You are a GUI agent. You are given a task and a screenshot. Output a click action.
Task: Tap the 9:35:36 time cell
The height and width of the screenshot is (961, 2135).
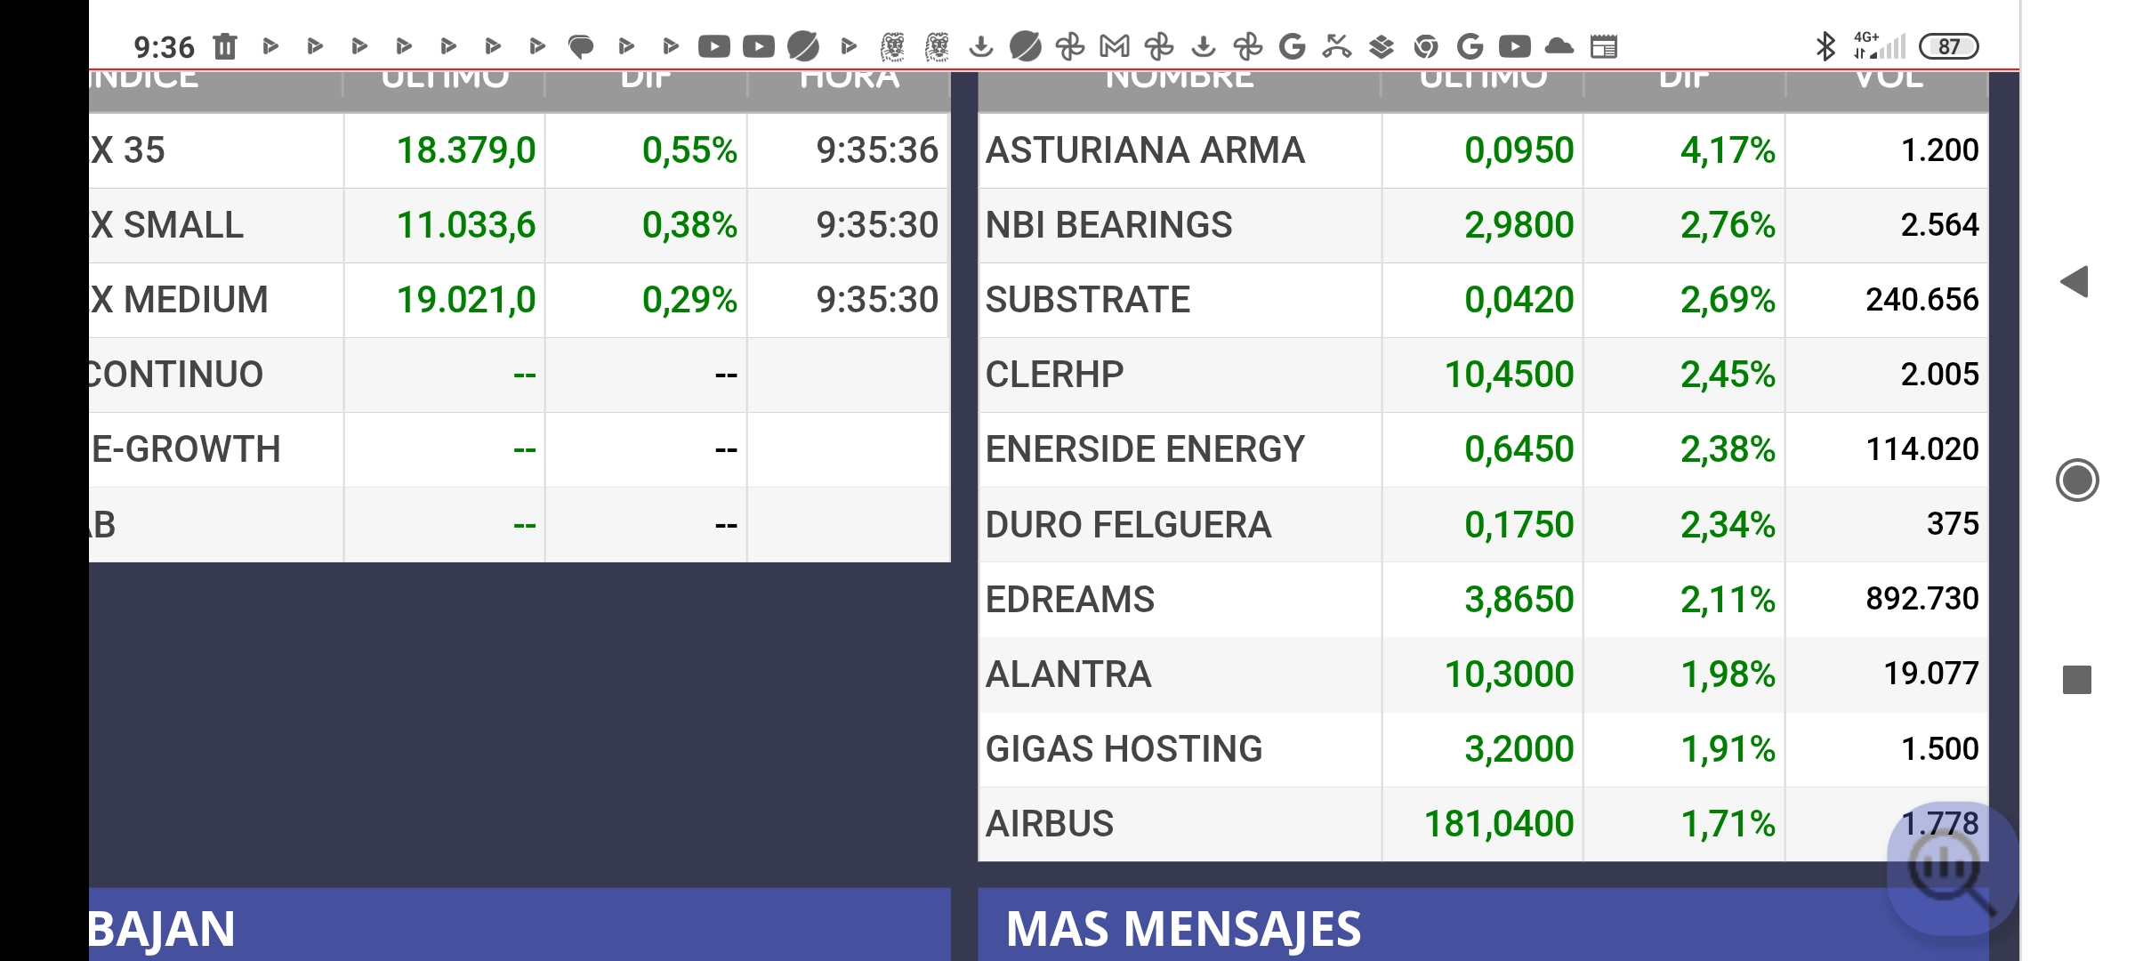tap(877, 150)
